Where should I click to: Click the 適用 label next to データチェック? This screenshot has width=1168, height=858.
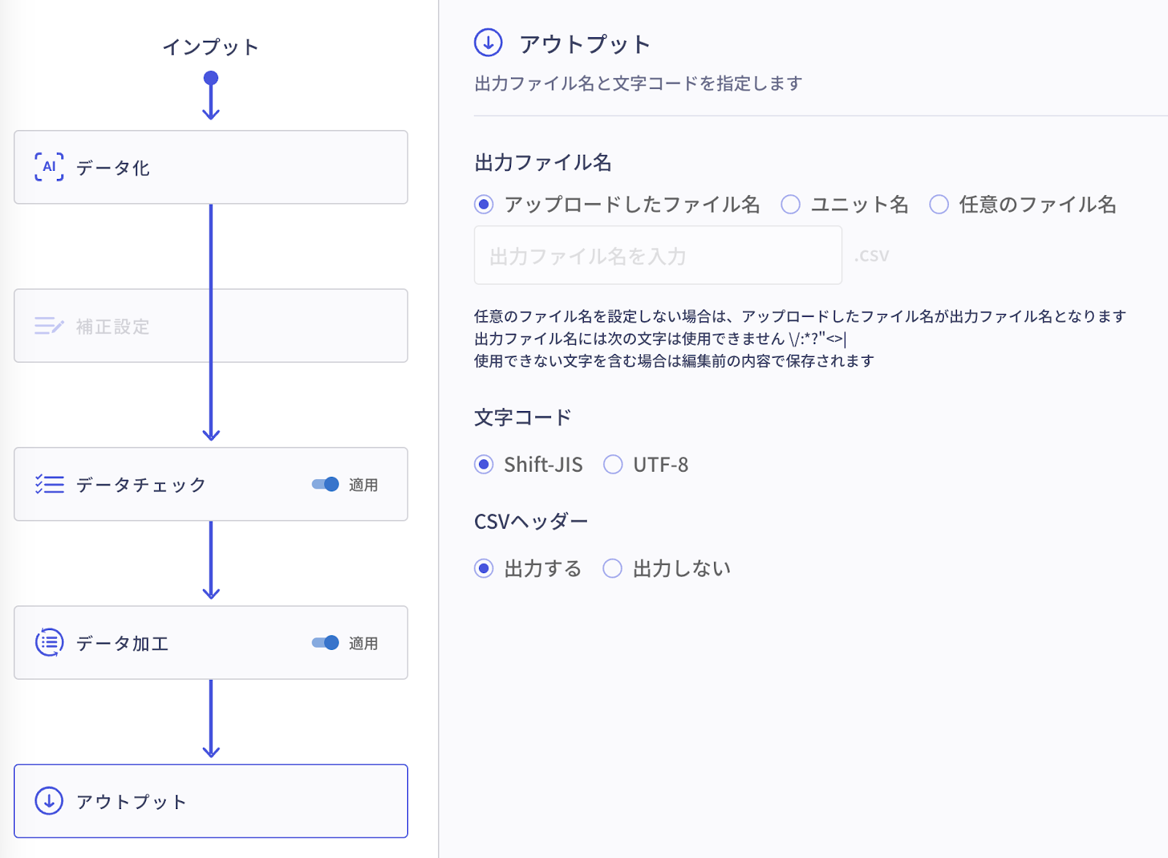363,485
